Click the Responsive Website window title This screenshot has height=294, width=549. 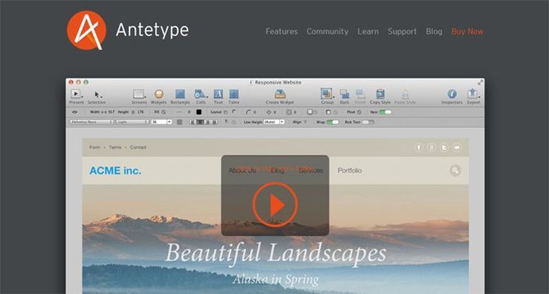278,82
